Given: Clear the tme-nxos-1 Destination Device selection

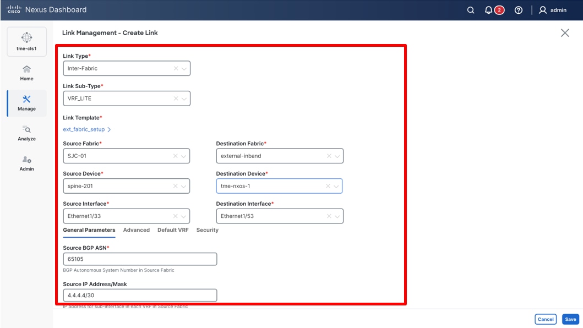Looking at the screenshot, I should (x=328, y=185).
